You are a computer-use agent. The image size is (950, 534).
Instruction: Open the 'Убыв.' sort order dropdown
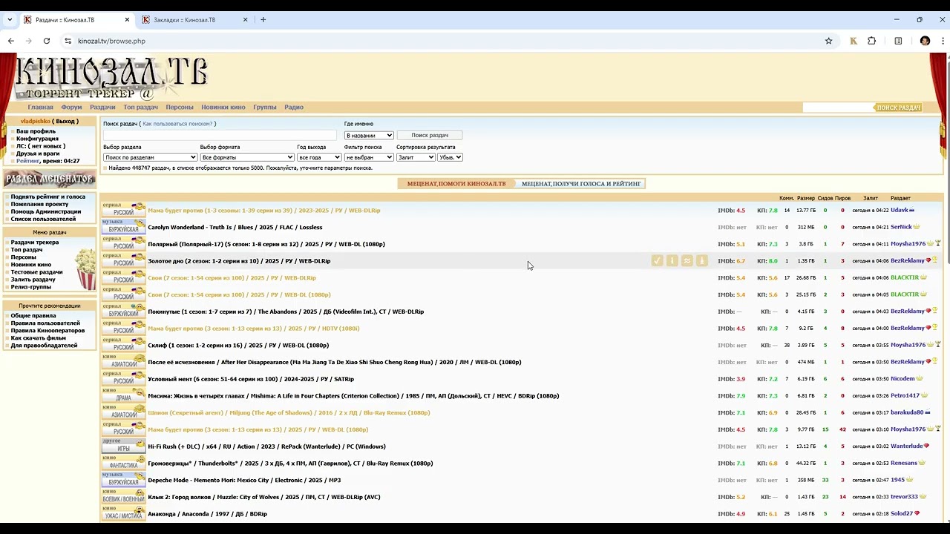click(x=450, y=157)
